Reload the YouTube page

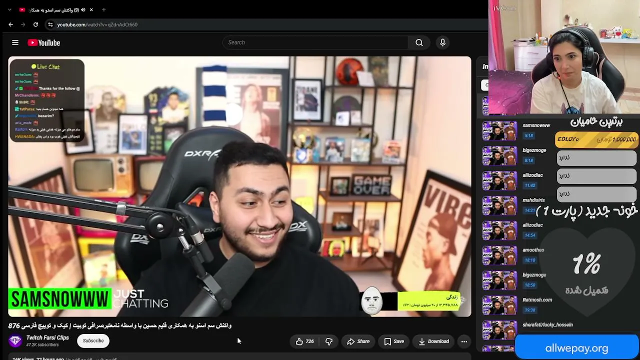[x=35, y=24]
